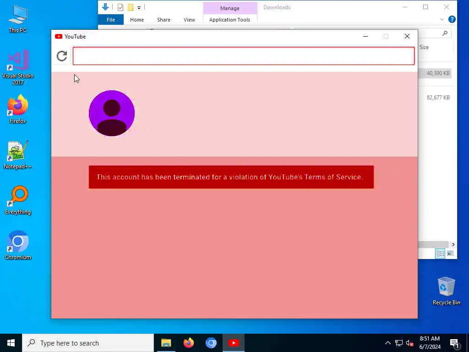Select the Firefox desktop shortcut

[x=18, y=109]
